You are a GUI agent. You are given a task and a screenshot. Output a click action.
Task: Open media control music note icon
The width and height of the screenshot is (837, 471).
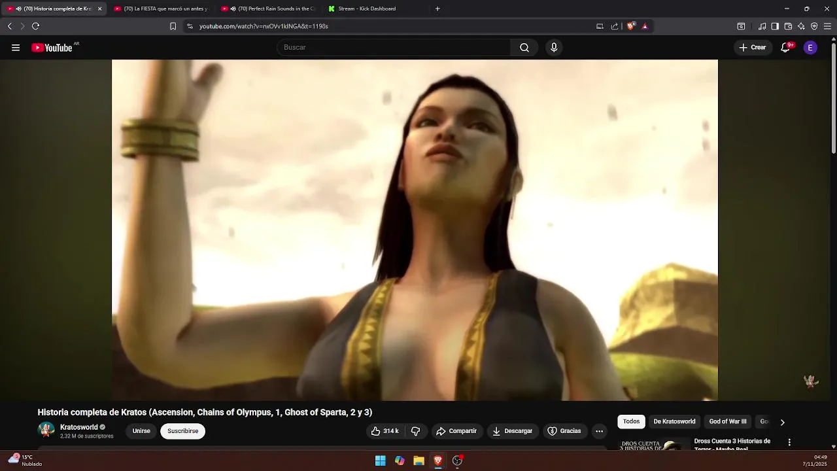(x=762, y=26)
